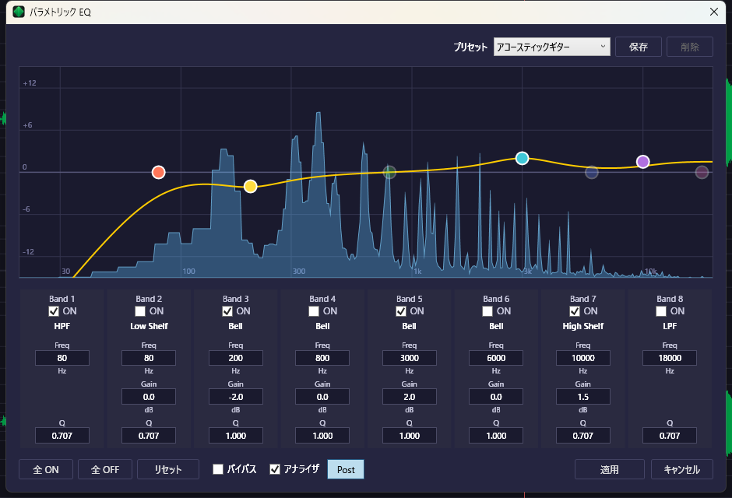Viewport: 732px width, 498px height.
Task: Click the dimmed green Band 4 node
Action: click(389, 172)
